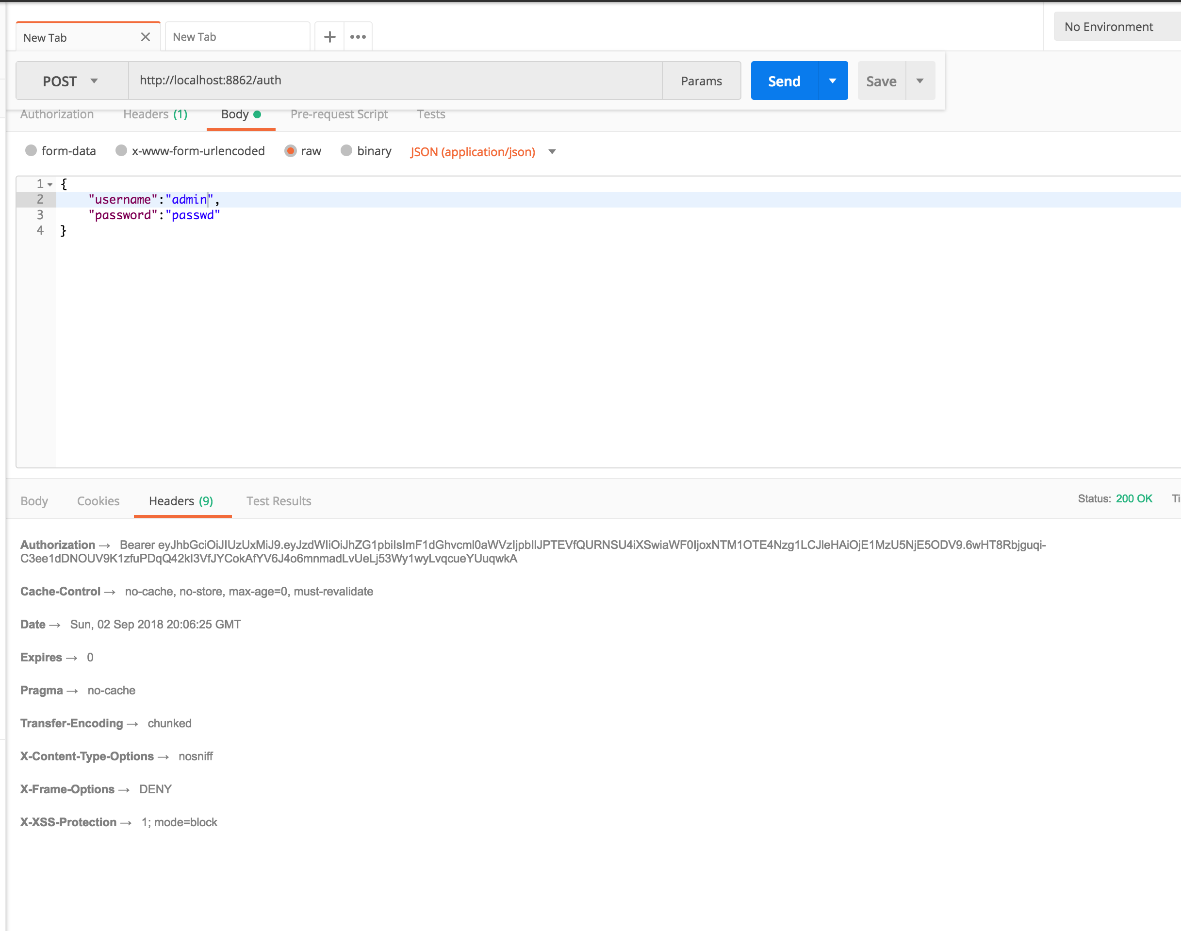The width and height of the screenshot is (1181, 931).
Task: Open the POST method dropdown
Action: [71, 80]
